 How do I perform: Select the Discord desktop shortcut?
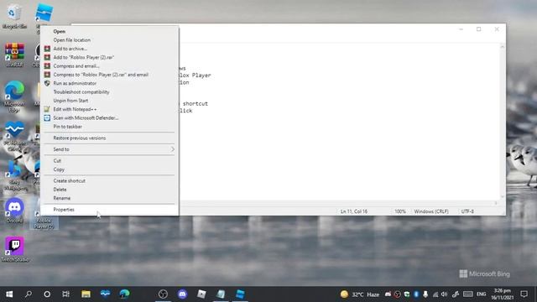click(14, 211)
